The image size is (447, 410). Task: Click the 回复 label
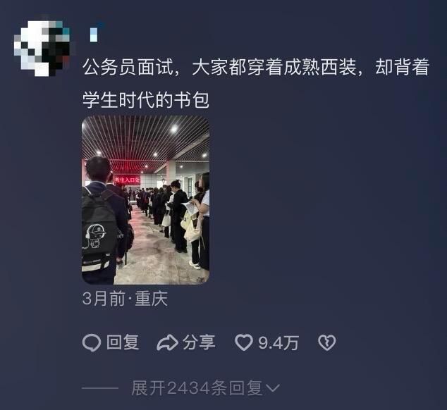tap(123, 342)
